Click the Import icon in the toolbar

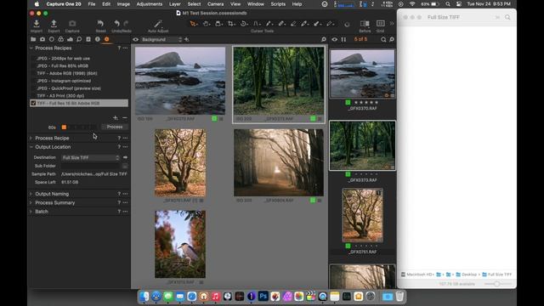pos(36,24)
